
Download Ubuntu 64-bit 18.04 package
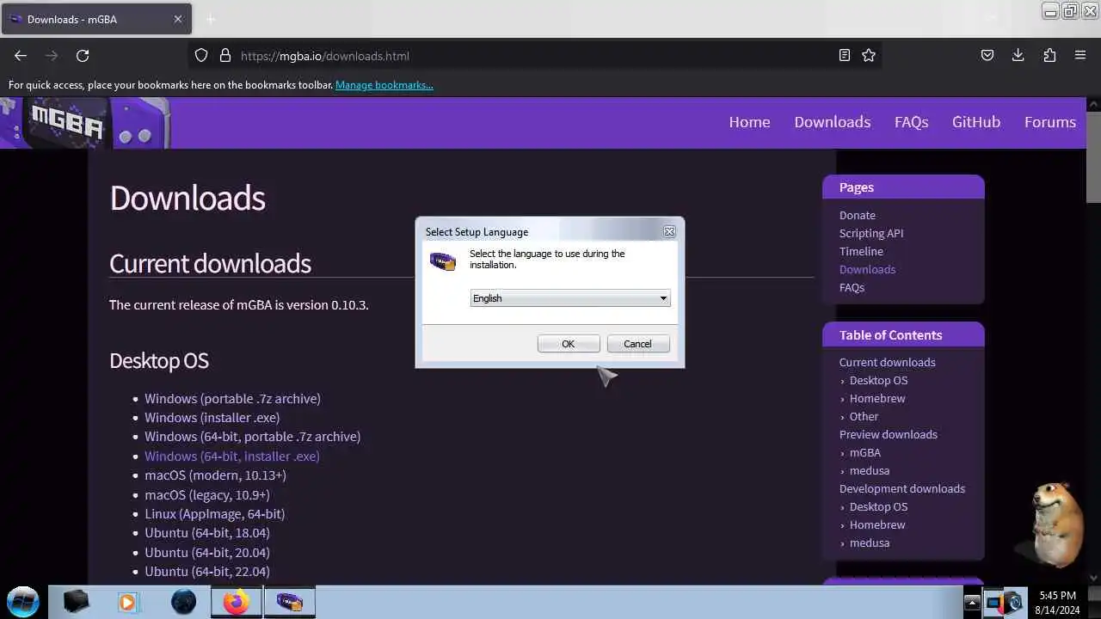[206, 533]
